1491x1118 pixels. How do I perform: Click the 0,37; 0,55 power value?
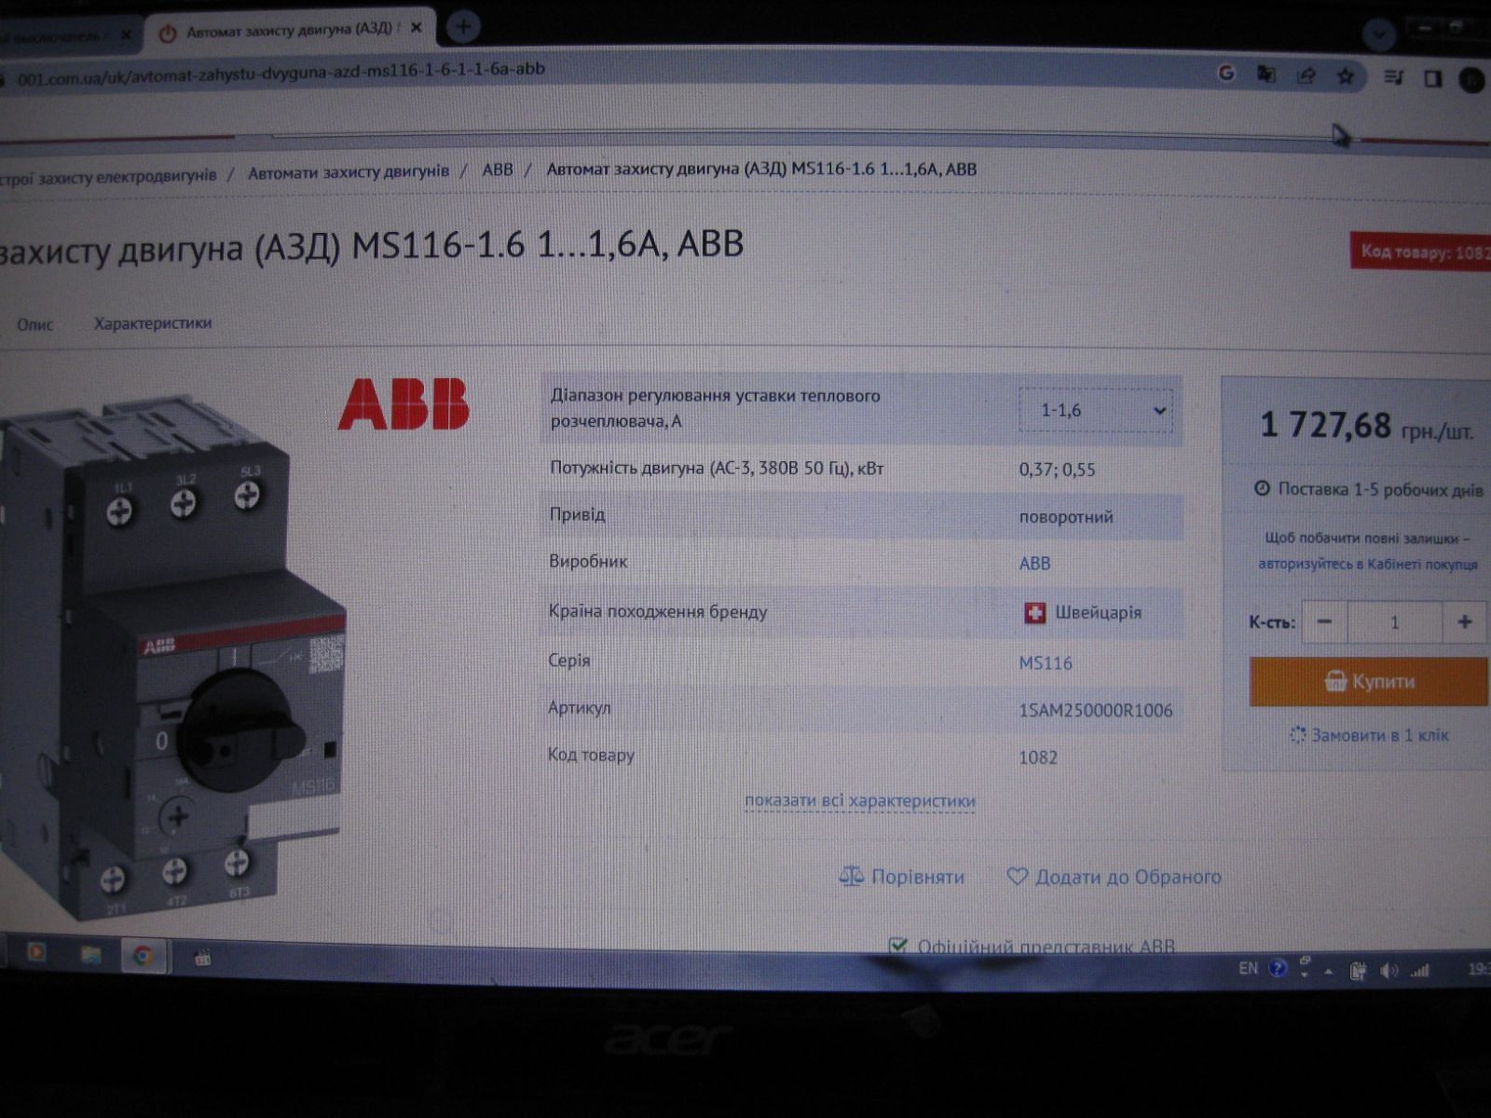(1057, 470)
